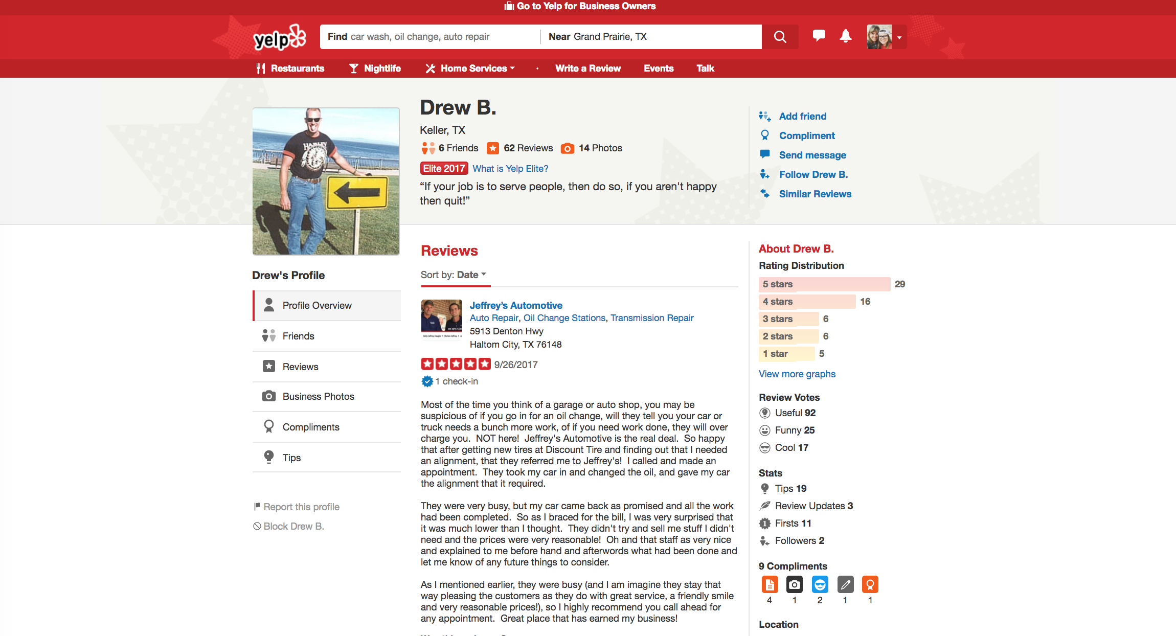Click the Funny votes smiley icon
This screenshot has height=636, width=1176.
765,430
